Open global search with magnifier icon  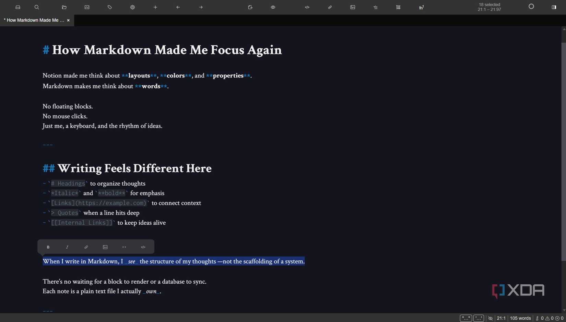pyautogui.click(x=37, y=7)
